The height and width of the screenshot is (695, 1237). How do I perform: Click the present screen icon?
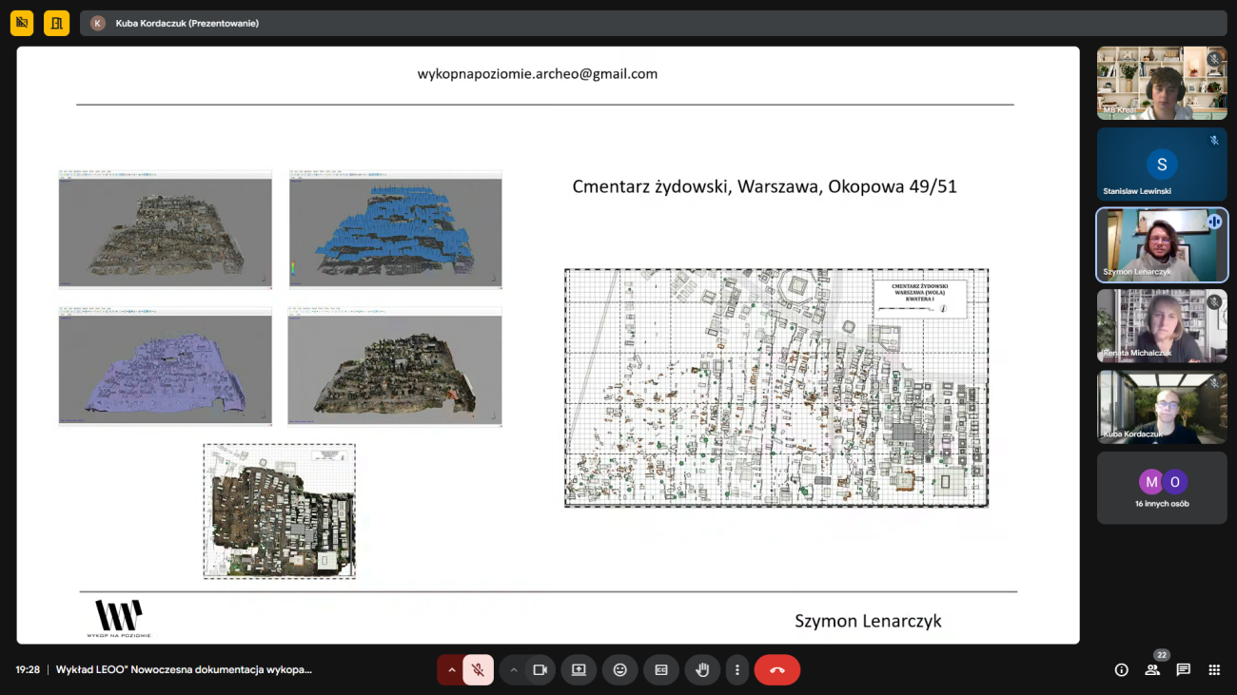tap(579, 669)
